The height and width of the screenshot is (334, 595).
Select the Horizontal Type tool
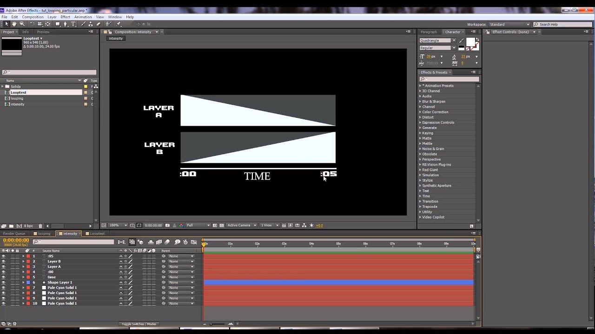[x=73, y=24]
